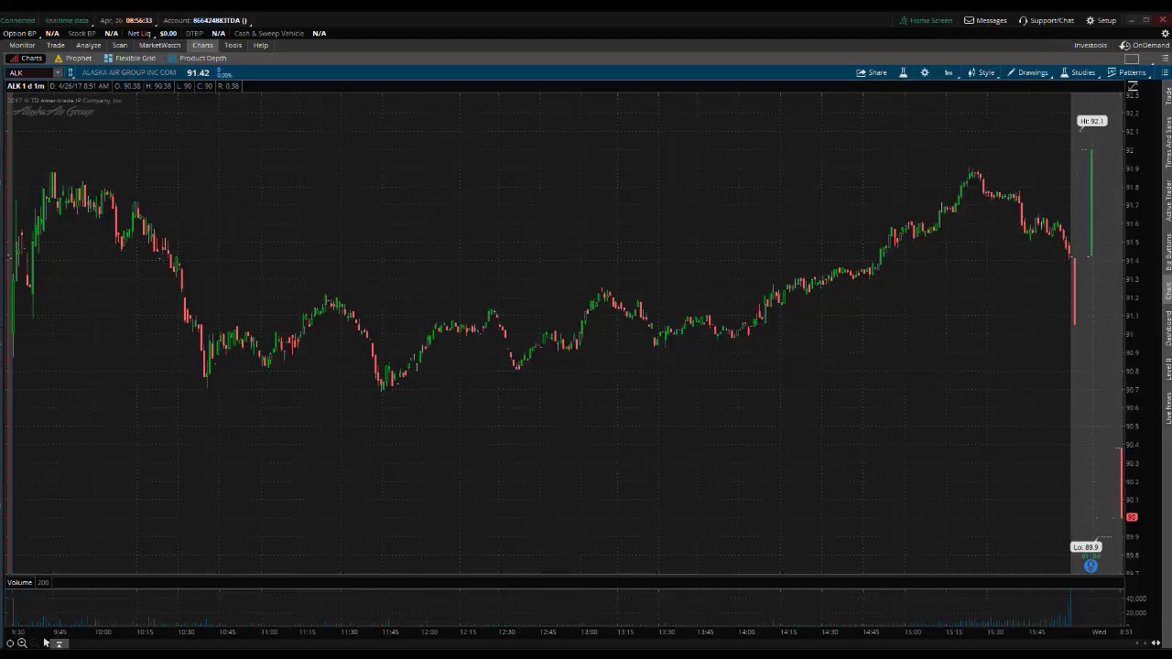Open Live News side panel
This screenshot has height=659, width=1172.
pos(1167,406)
